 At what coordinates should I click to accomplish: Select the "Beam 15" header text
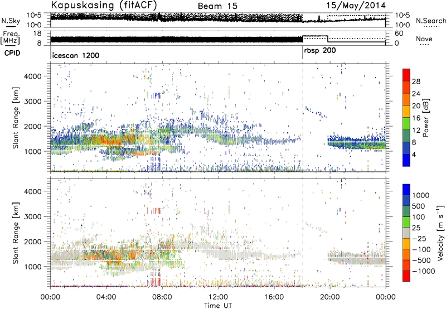coord(217,6)
